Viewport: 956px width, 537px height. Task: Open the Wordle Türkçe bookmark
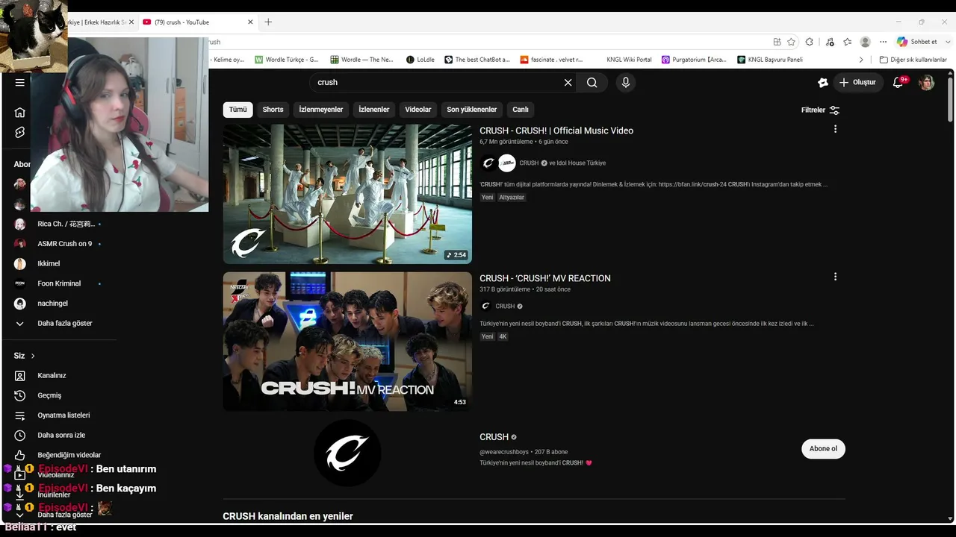click(x=287, y=60)
